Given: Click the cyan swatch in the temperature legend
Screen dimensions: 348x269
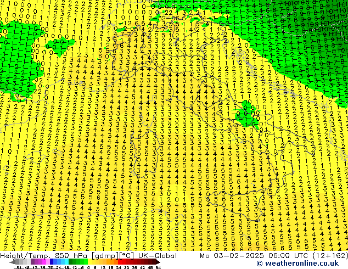Looking at the screenshot, I should (67, 261).
